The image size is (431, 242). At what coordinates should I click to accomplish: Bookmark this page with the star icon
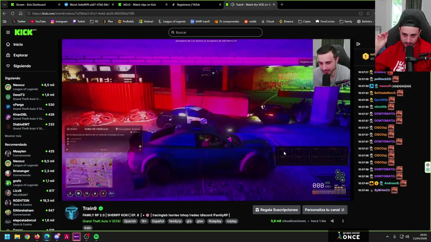[368, 13]
